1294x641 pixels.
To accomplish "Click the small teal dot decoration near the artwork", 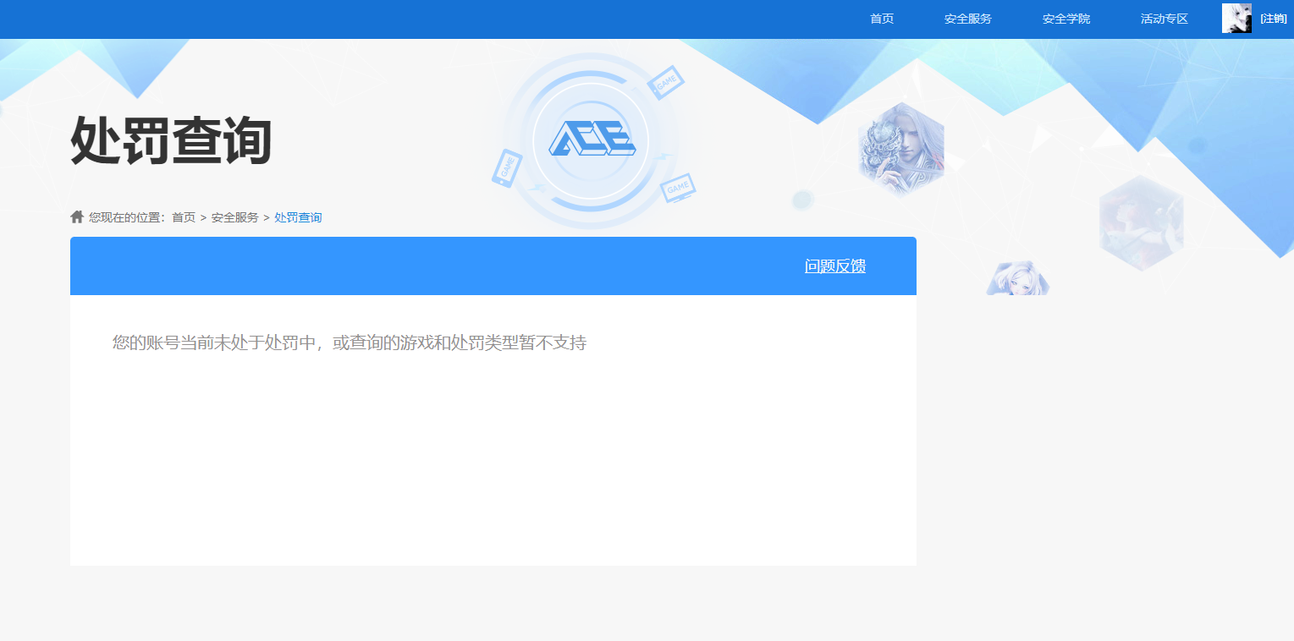I will coord(801,200).
